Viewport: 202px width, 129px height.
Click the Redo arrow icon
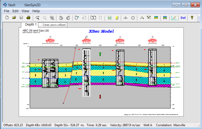tap(68, 18)
